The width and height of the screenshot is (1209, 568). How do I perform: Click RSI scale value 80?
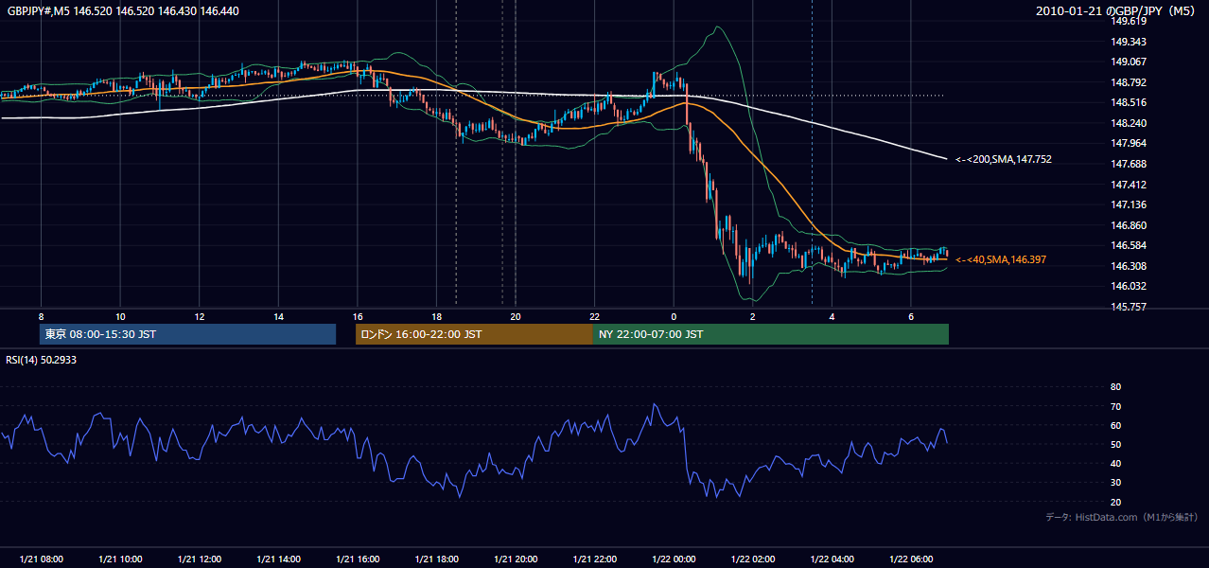click(1115, 387)
